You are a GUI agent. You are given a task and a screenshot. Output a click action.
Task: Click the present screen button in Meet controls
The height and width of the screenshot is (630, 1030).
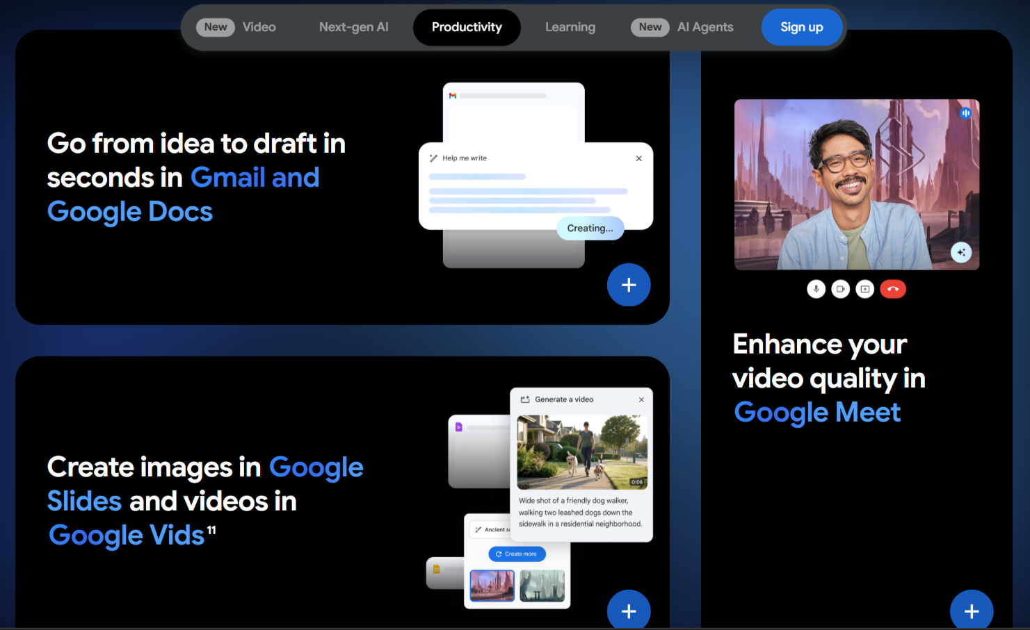tap(864, 289)
